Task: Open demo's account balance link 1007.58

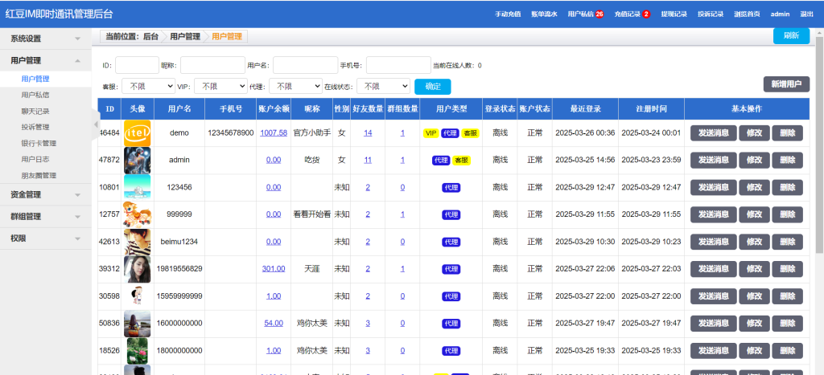Action: point(274,133)
